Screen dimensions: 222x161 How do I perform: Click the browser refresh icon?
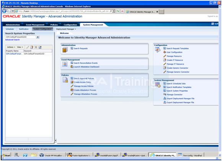[118, 11]
